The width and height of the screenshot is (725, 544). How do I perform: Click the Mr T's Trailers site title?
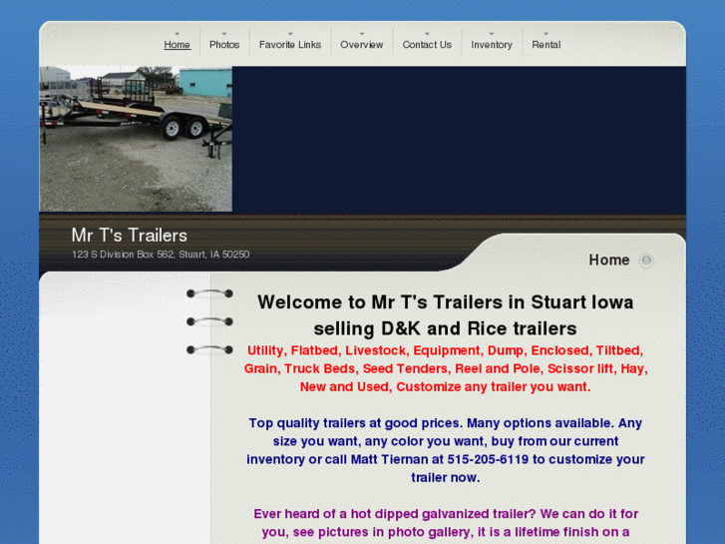coord(130,236)
